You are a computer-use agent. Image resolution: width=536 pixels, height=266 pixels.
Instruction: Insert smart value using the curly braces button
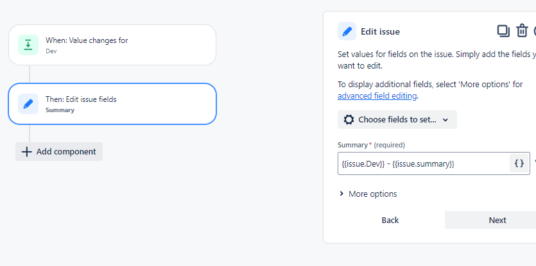click(x=519, y=163)
